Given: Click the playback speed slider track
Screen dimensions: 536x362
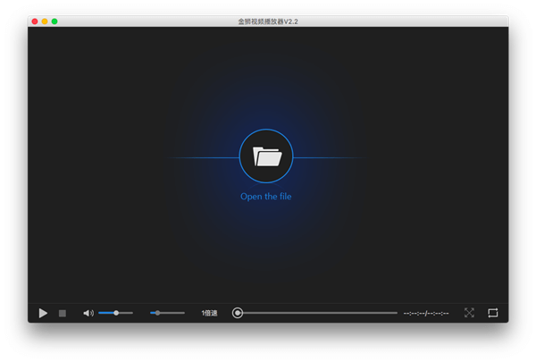Looking at the screenshot, I should [x=172, y=313].
